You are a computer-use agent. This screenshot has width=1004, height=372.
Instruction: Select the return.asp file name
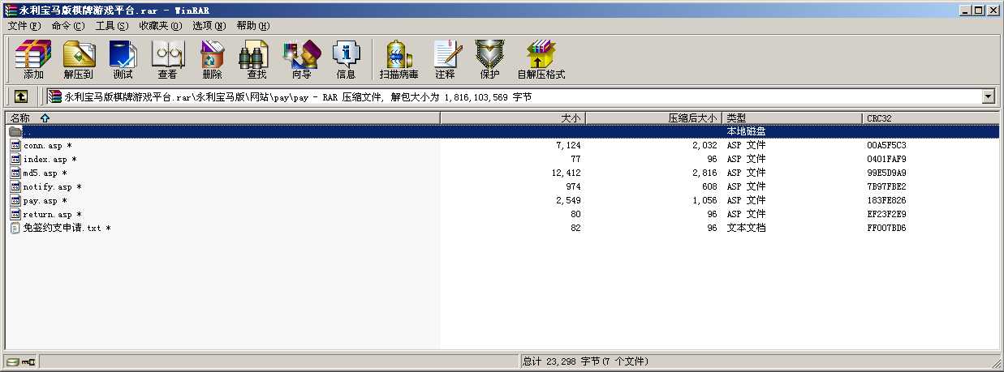pos(52,215)
